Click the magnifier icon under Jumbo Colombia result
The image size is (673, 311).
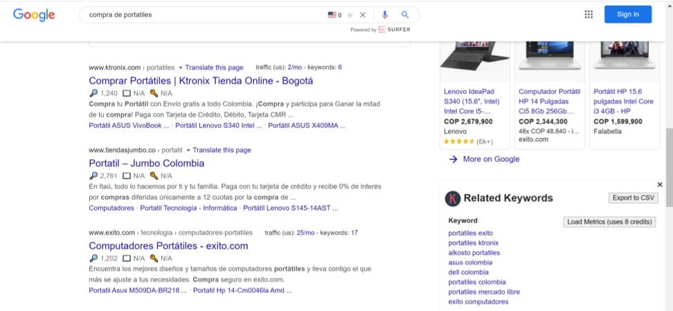click(93, 176)
